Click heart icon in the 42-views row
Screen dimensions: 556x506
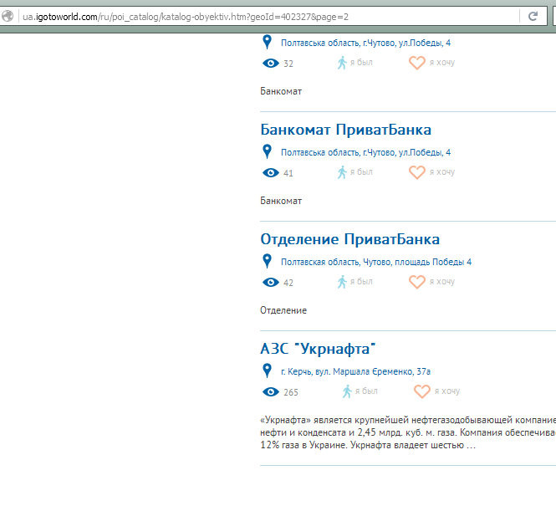(417, 282)
